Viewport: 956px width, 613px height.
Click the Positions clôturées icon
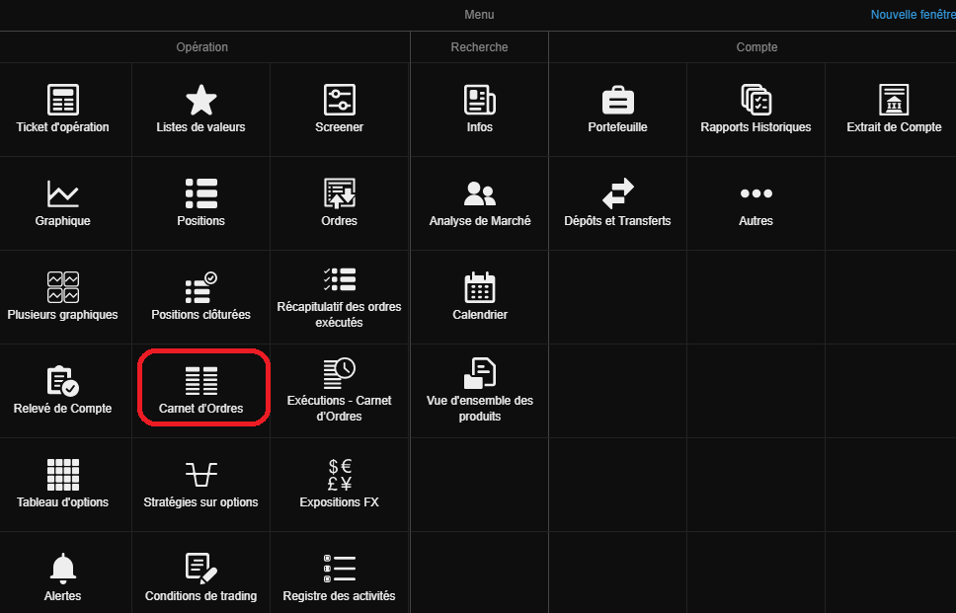click(201, 288)
